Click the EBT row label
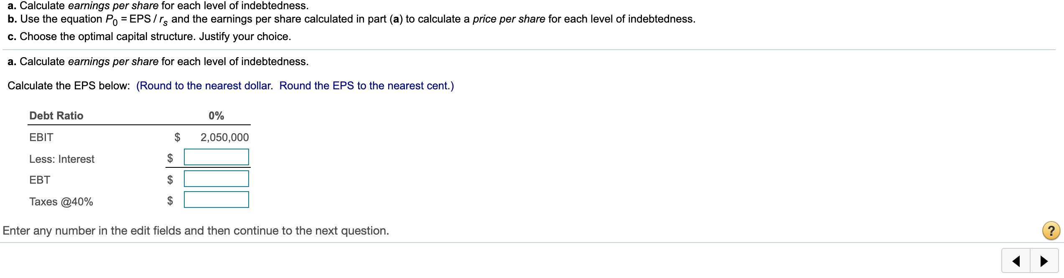Viewport: 1064px width, 278px height. 40,180
